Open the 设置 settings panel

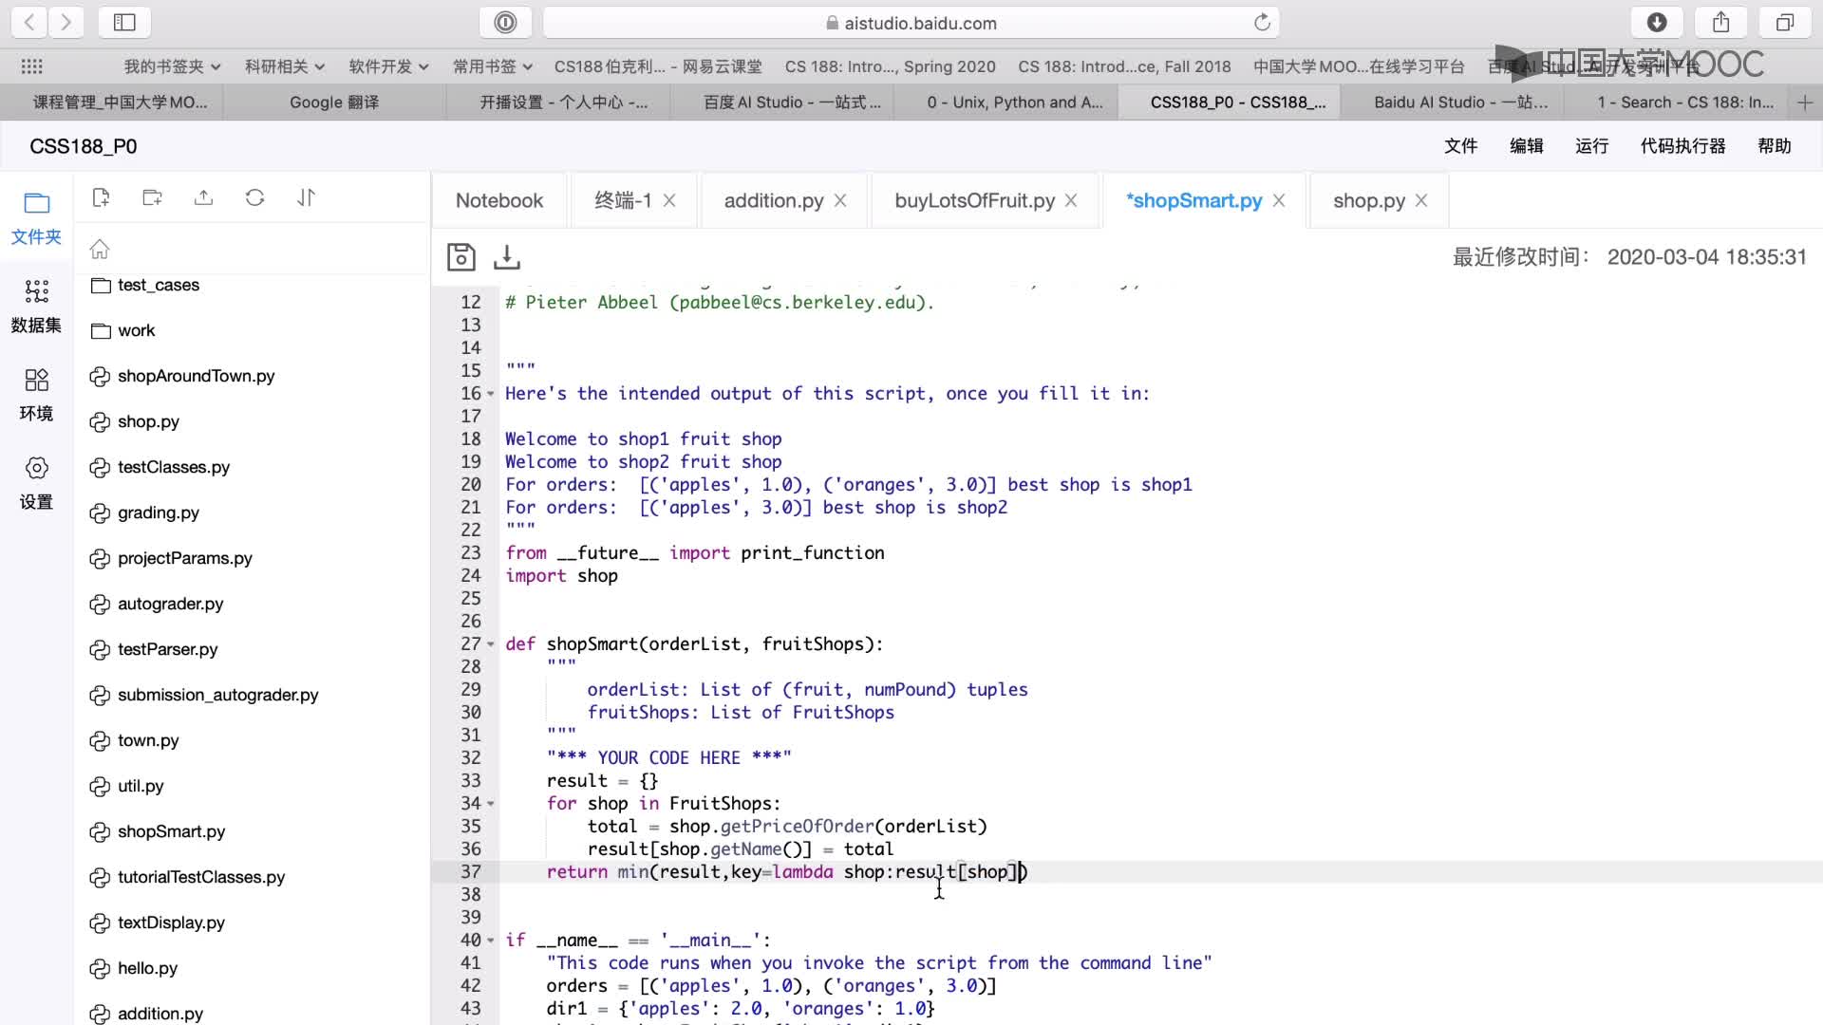tap(36, 483)
